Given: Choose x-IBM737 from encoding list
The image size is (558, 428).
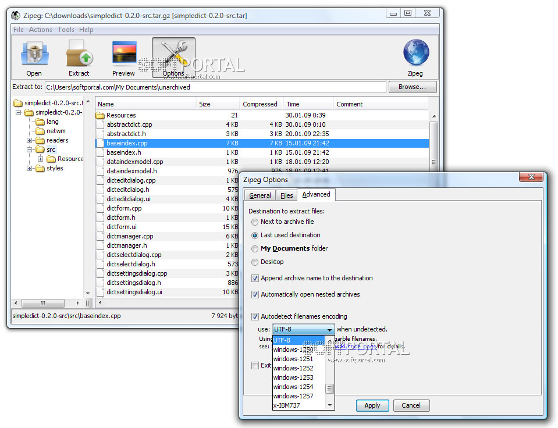Looking at the screenshot, I should (x=299, y=405).
